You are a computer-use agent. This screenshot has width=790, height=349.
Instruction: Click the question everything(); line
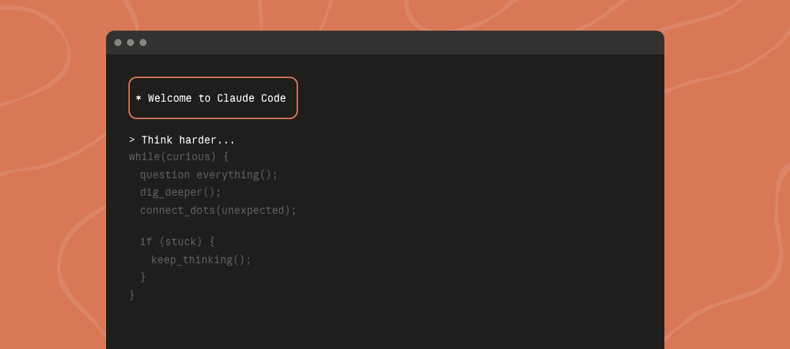pos(209,175)
